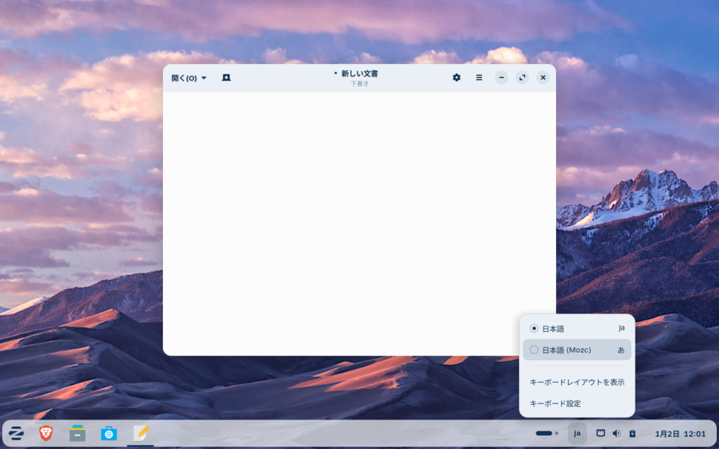Expand the 開く(O) dropdown
719x449 pixels.
(x=189, y=78)
